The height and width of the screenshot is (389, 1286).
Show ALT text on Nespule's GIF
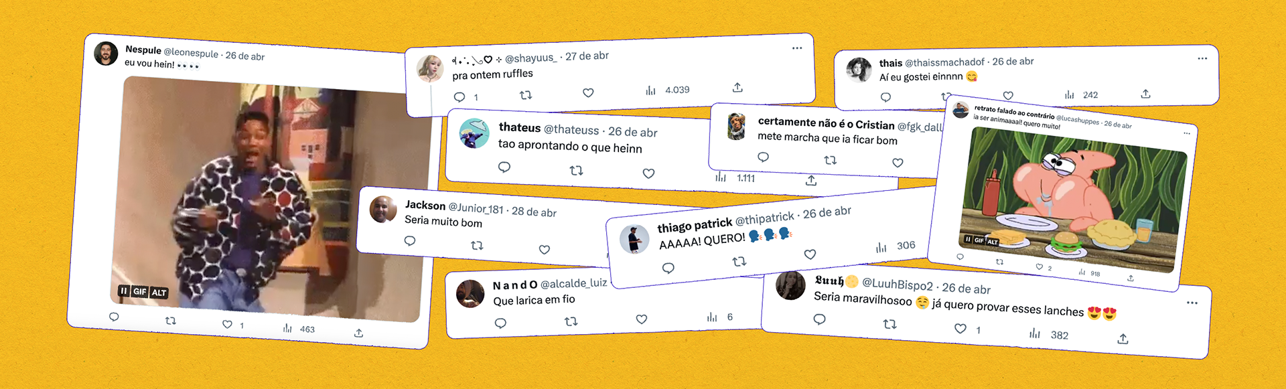coord(159,293)
